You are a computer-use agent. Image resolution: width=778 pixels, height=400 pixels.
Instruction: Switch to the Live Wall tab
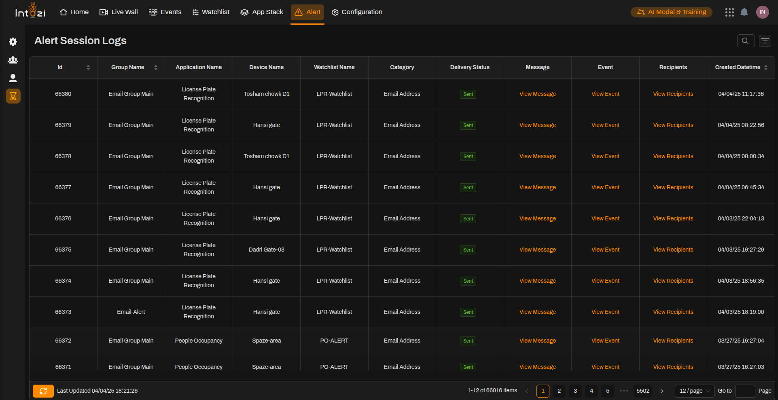[118, 12]
